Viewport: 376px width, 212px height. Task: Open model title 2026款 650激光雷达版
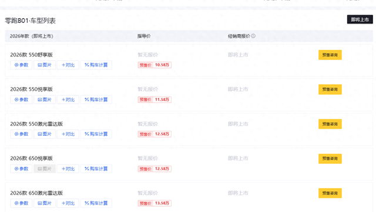click(x=36, y=193)
